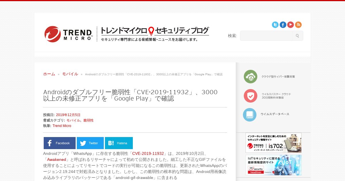Click the ウイルスデータベース book icon
This screenshot has height=181, width=345.
pos(250,115)
